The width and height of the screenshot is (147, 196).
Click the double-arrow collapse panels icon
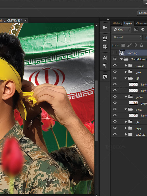(108, 19)
